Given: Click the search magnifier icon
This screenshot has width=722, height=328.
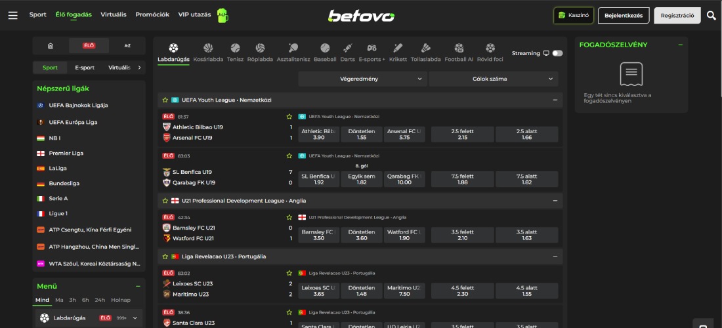Looking at the screenshot, I should coord(711,15).
